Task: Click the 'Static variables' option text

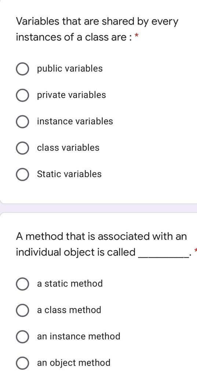Action: coord(69,174)
